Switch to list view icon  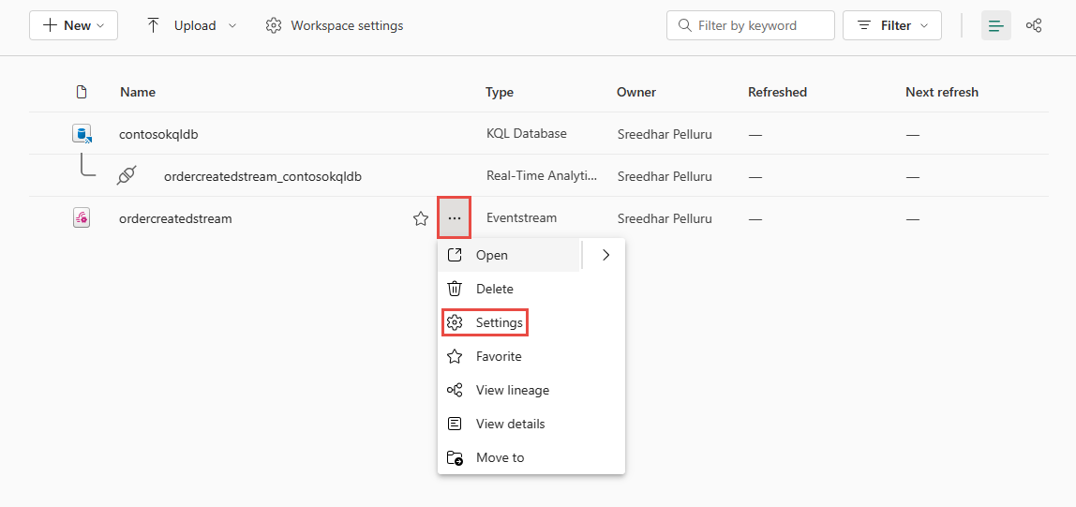[x=995, y=25]
